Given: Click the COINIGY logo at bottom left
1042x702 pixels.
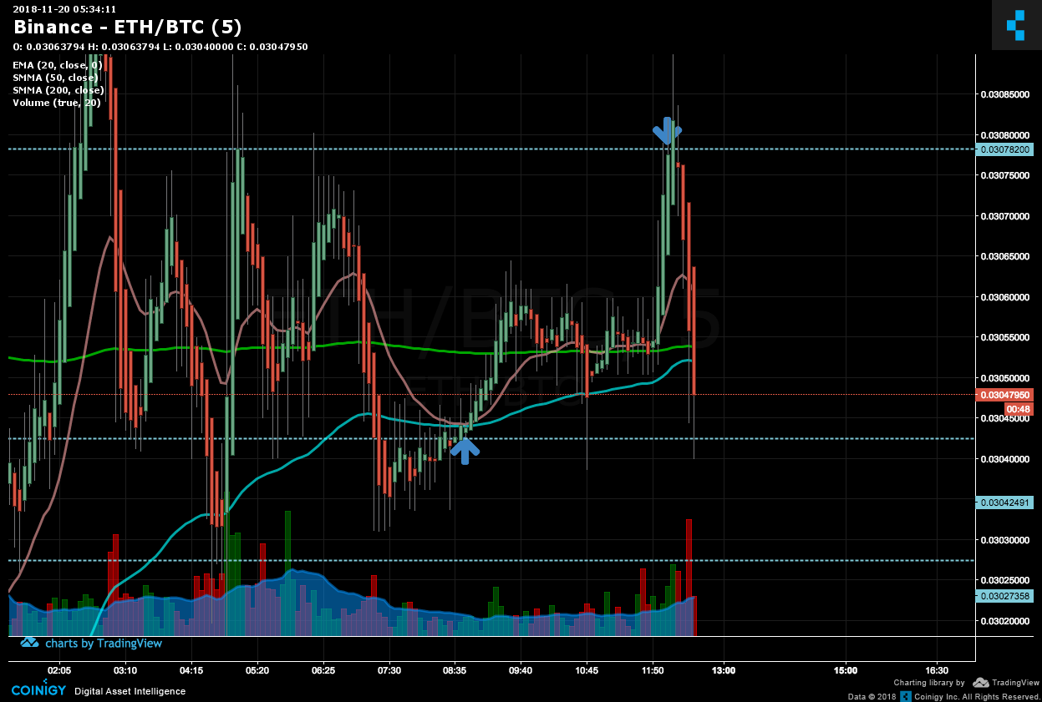Looking at the screenshot, I should click(x=37, y=689).
